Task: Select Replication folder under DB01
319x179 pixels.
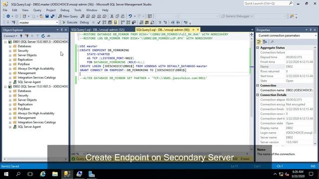Action: tap(25, 60)
